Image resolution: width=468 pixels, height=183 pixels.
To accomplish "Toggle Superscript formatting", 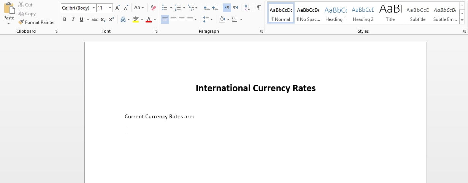I will [x=111, y=19].
